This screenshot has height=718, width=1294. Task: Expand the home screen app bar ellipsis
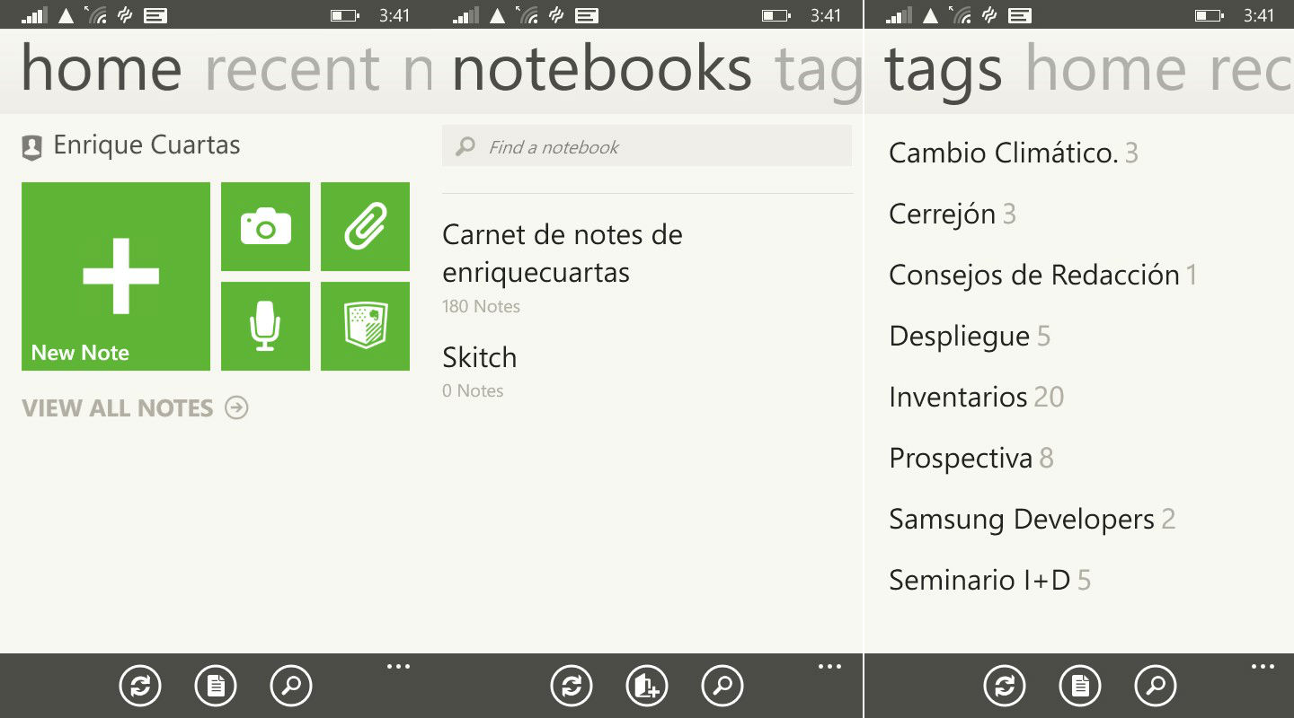coord(398,667)
